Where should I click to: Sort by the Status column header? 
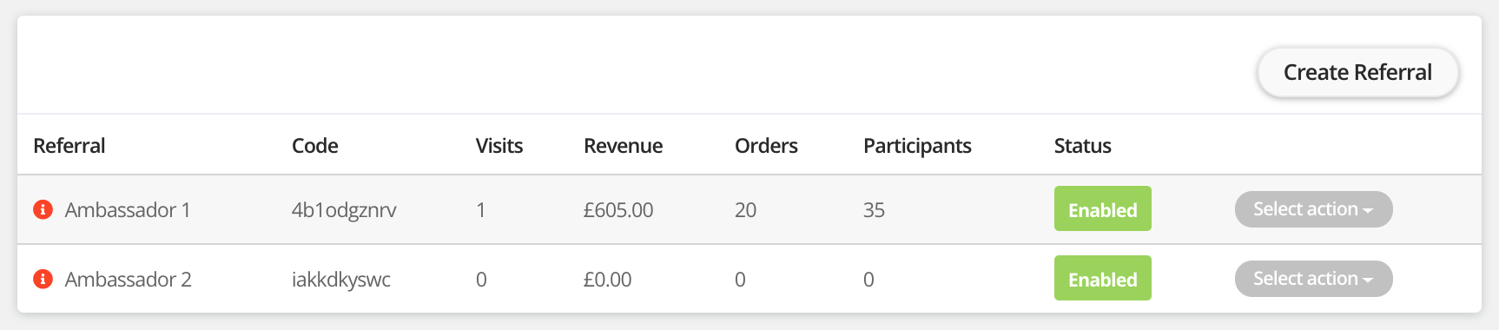[x=1082, y=146]
